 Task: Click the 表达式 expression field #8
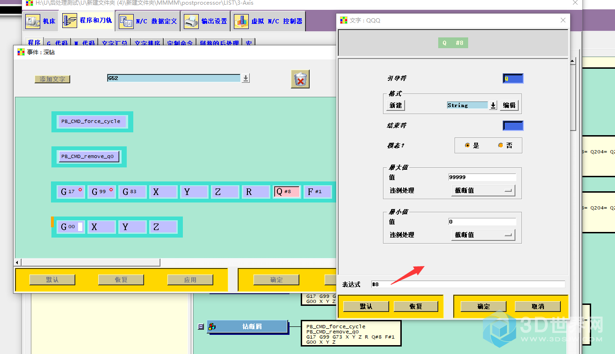468,284
